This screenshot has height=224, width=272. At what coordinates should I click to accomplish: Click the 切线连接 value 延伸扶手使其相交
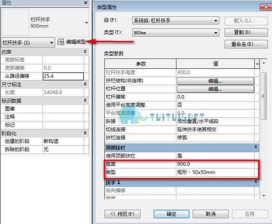(x=215, y=130)
